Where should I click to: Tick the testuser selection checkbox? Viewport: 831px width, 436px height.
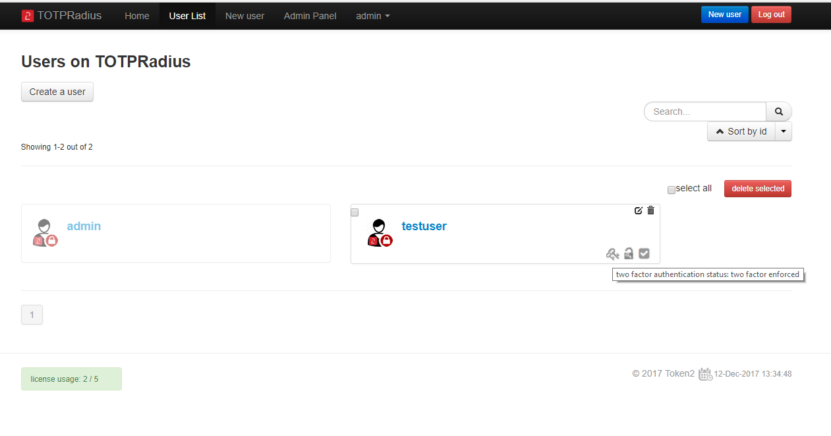pos(355,212)
